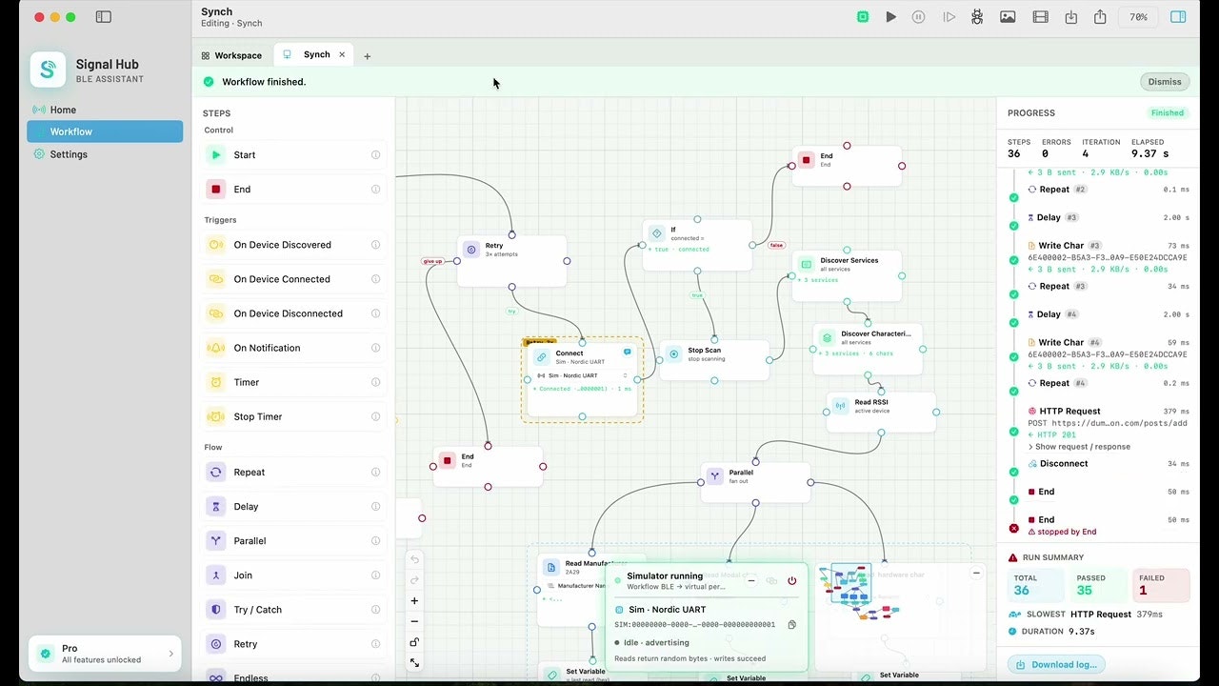1219x686 pixels.
Task: Undo last canvas action
Action: pyautogui.click(x=414, y=559)
